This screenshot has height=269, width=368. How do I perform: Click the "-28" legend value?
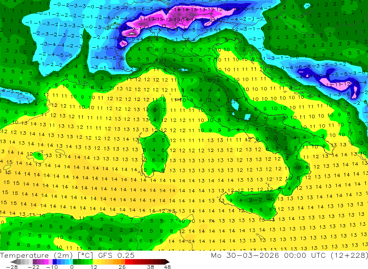click(12, 267)
